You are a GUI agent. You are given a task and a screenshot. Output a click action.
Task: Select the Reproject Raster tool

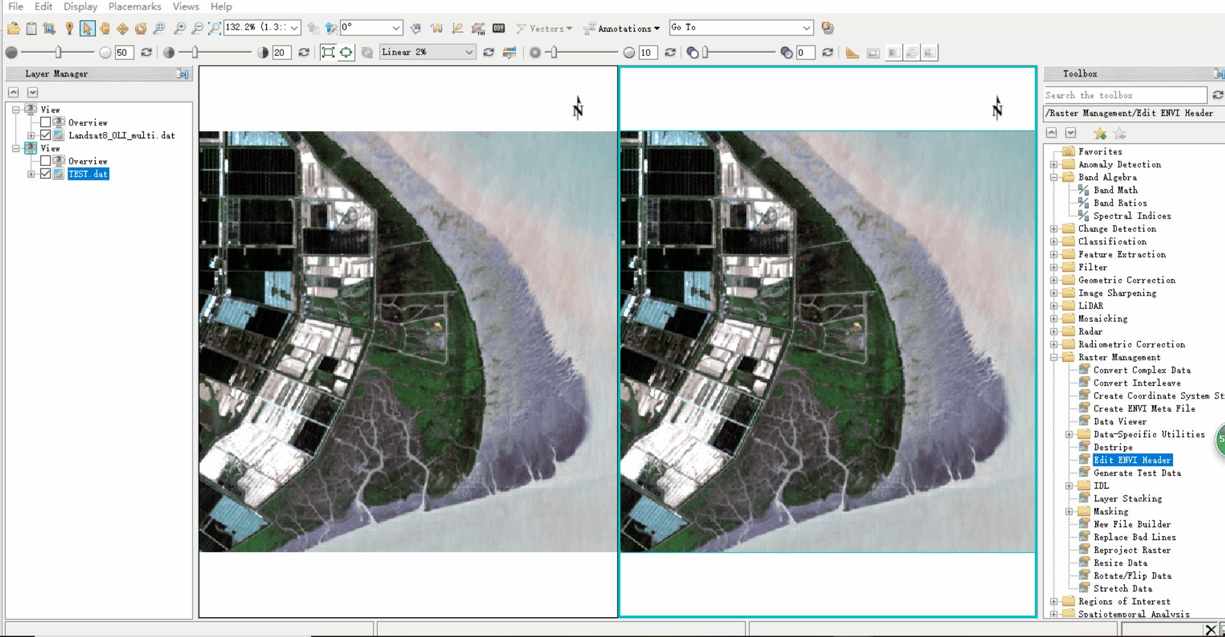[1132, 550]
